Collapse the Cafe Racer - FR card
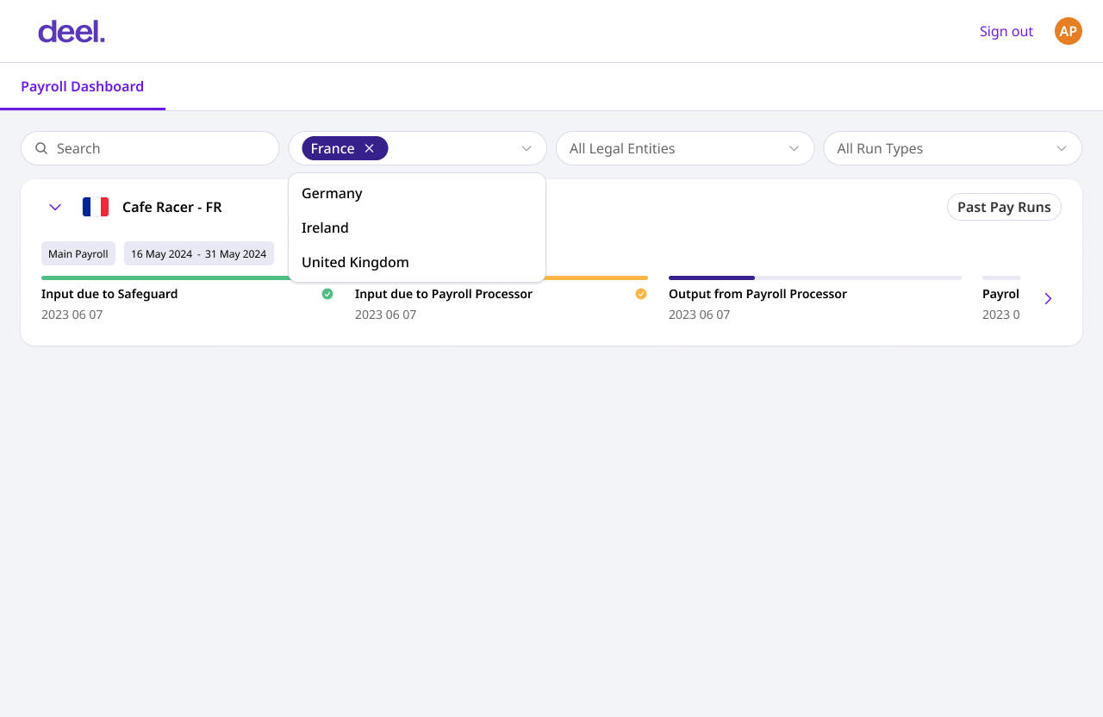The width and height of the screenshot is (1103, 717). 55,207
